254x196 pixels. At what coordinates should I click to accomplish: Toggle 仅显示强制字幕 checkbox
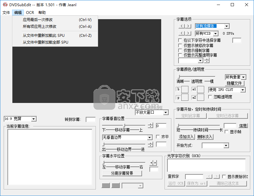(180, 50)
